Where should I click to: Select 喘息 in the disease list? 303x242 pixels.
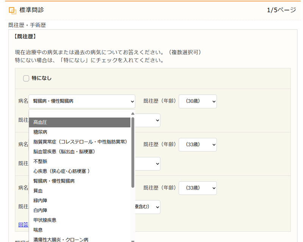[x=80, y=230]
